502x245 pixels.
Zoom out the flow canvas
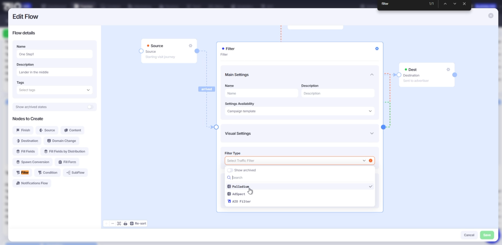coord(113,223)
